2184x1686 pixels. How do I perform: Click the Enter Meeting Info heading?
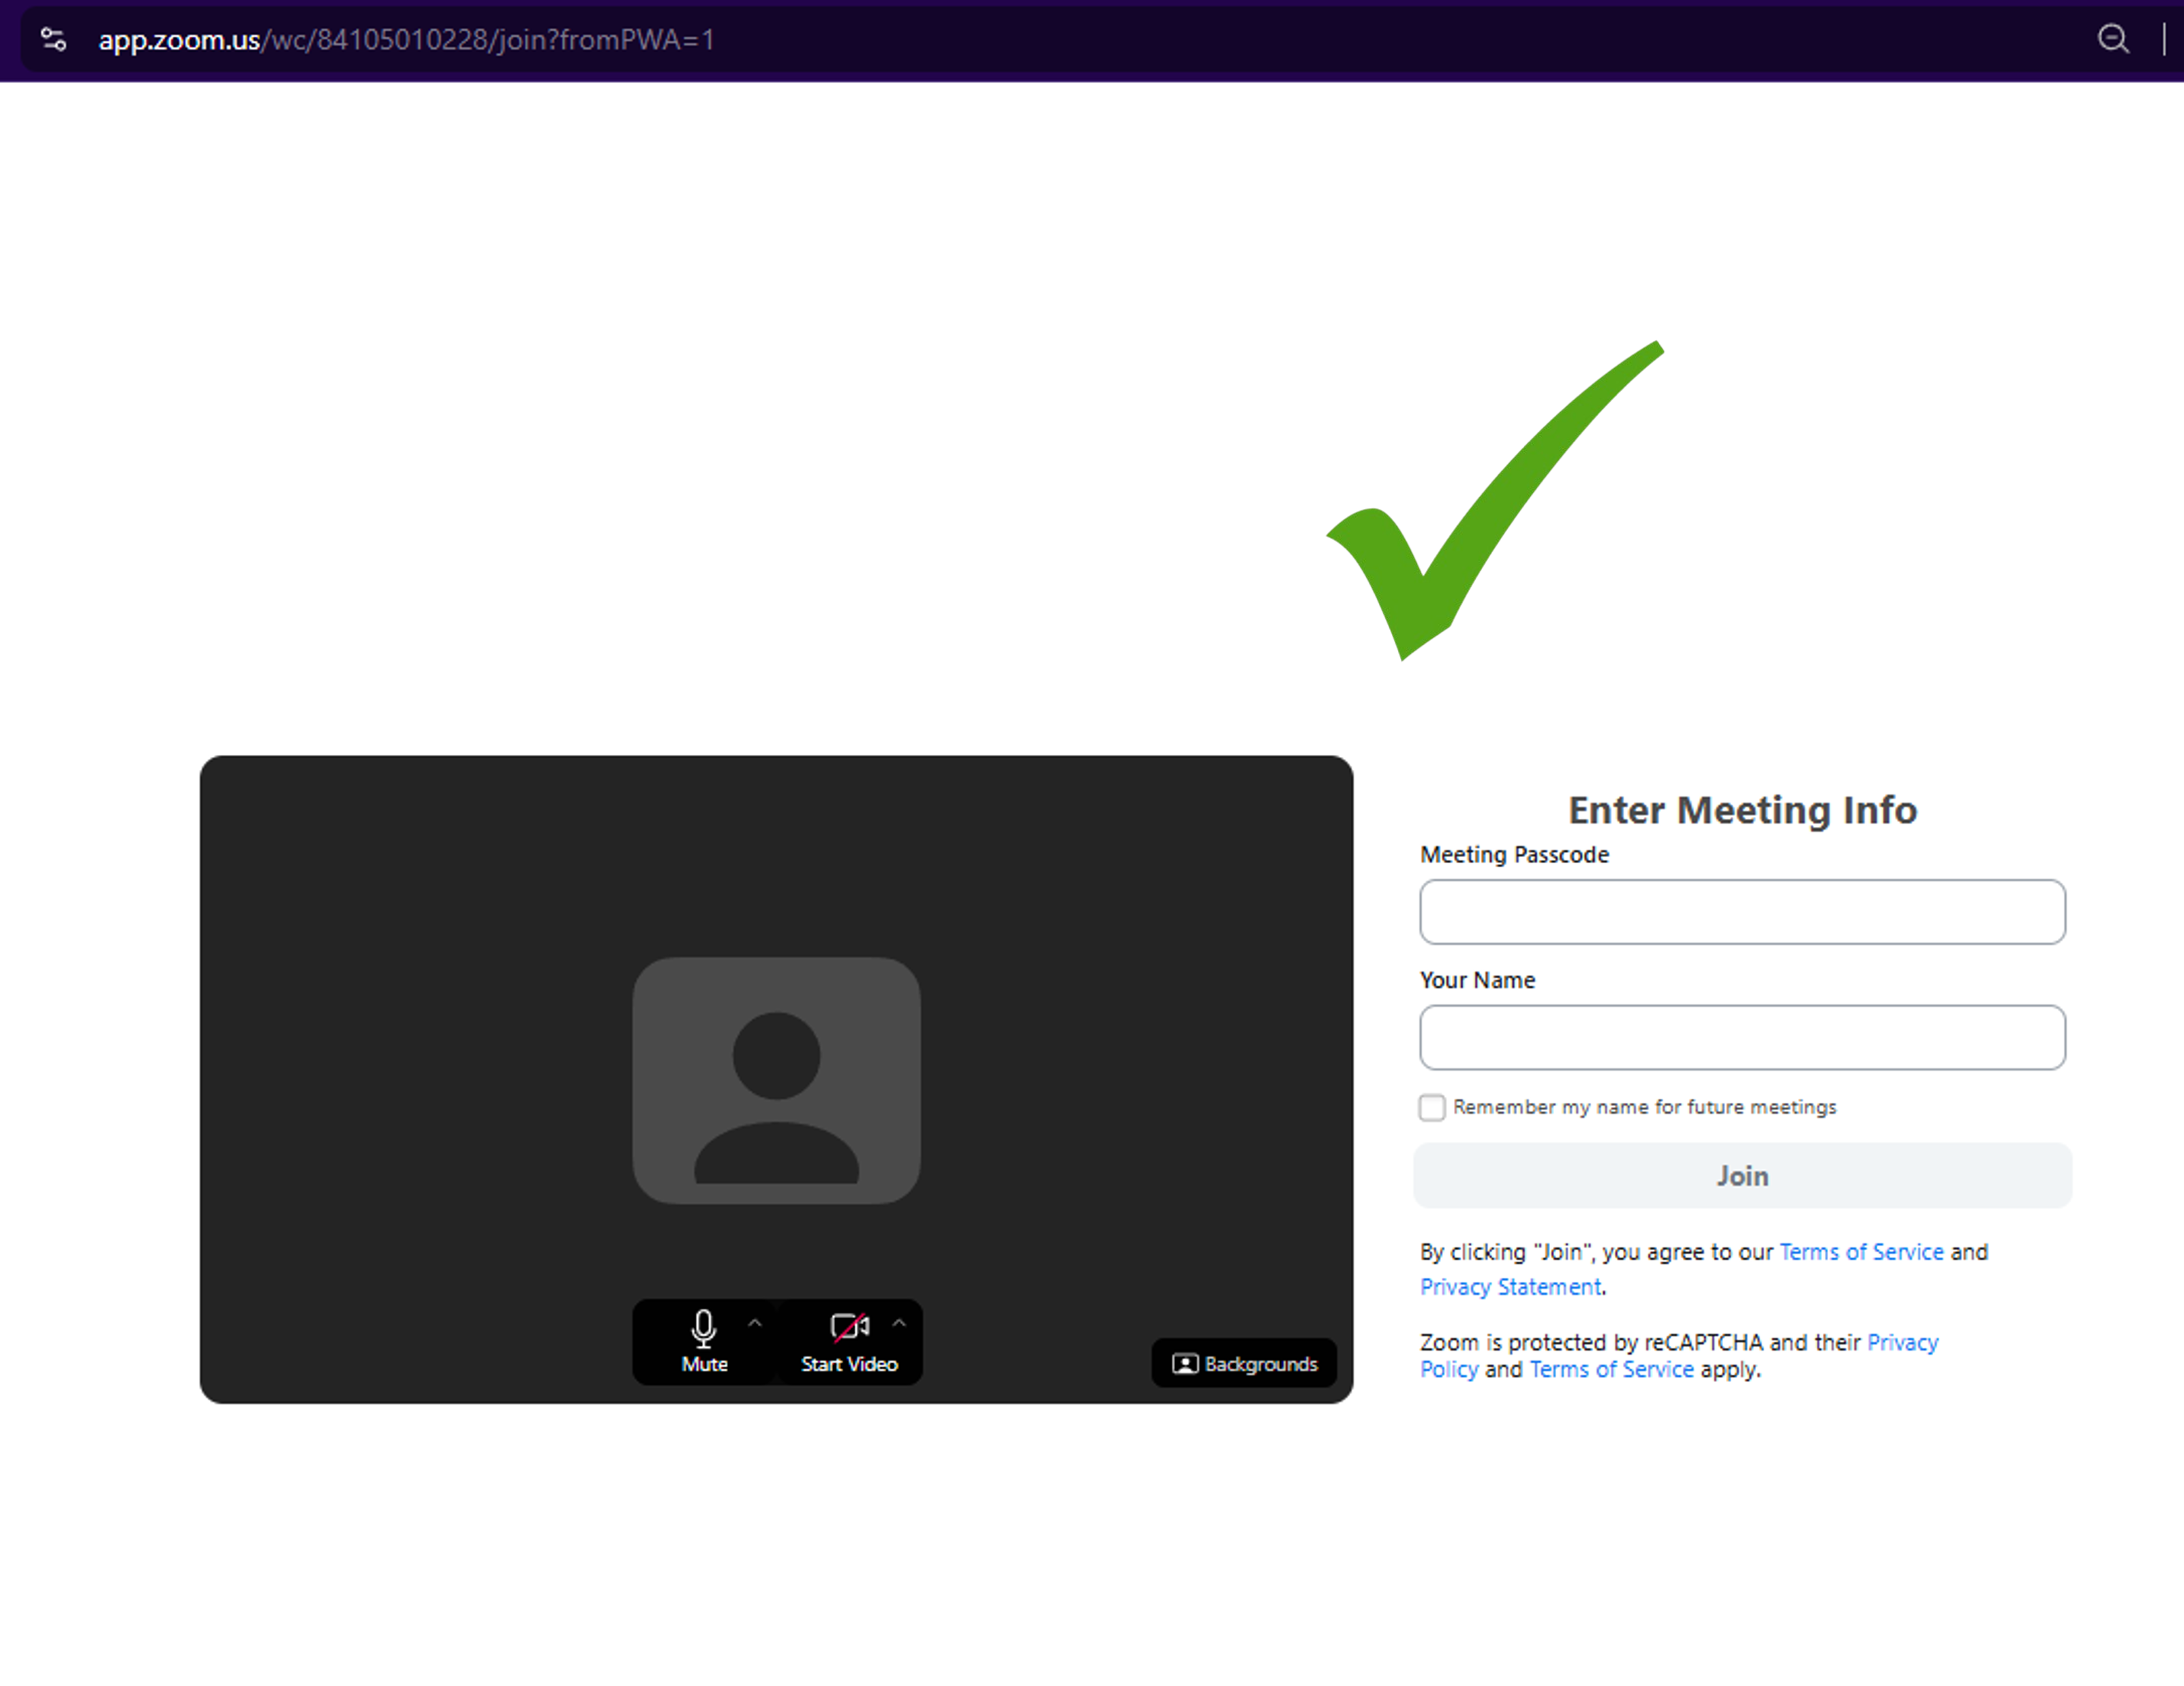point(1741,809)
